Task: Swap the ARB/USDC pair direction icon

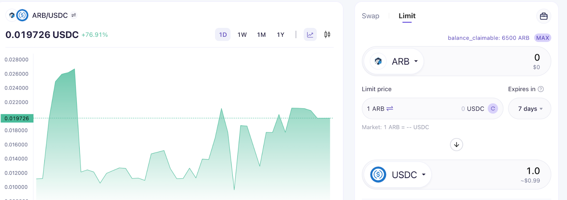Action: point(74,15)
